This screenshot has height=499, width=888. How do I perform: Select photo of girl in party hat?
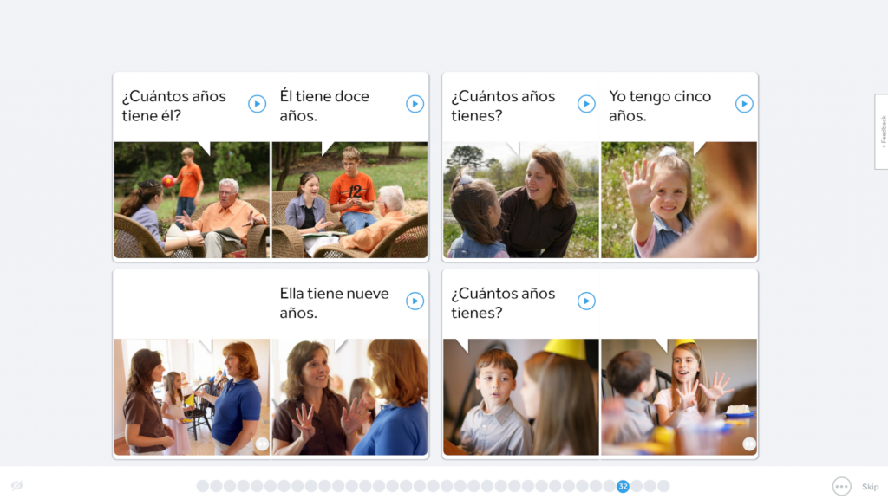[x=679, y=397]
